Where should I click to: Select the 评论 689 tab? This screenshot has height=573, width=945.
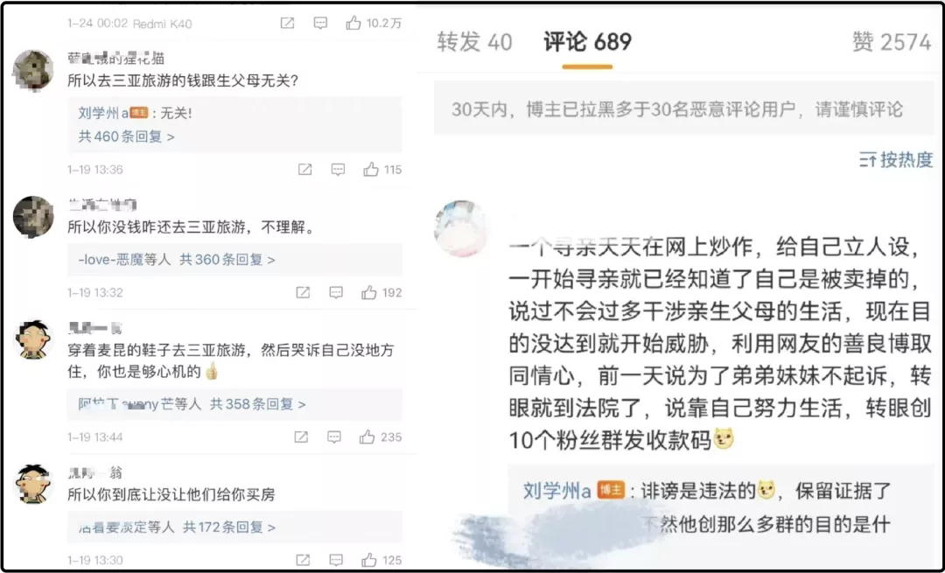point(588,42)
